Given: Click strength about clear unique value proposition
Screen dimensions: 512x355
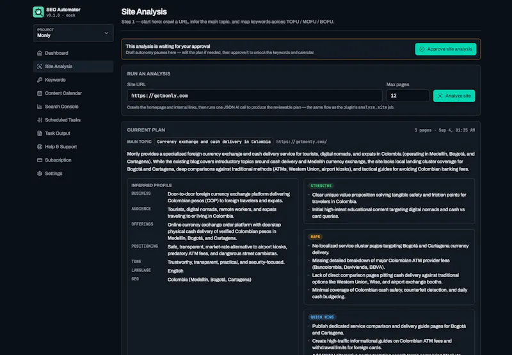Looking at the screenshot, I should [389, 198].
